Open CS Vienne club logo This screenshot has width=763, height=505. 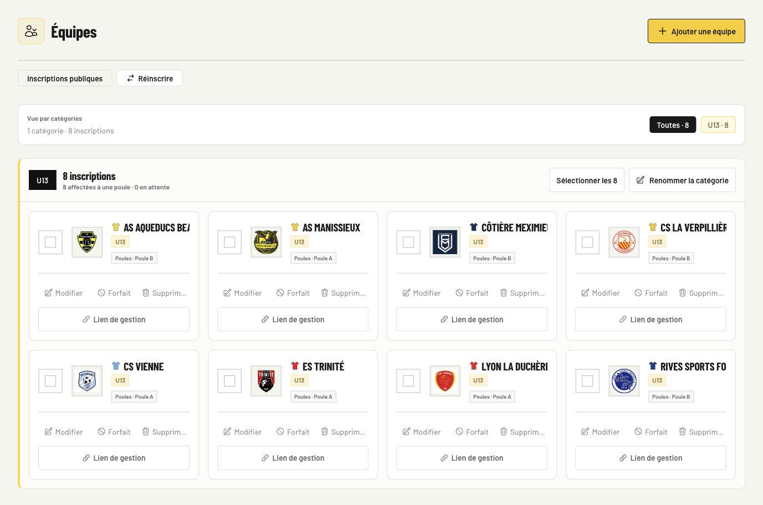point(87,381)
